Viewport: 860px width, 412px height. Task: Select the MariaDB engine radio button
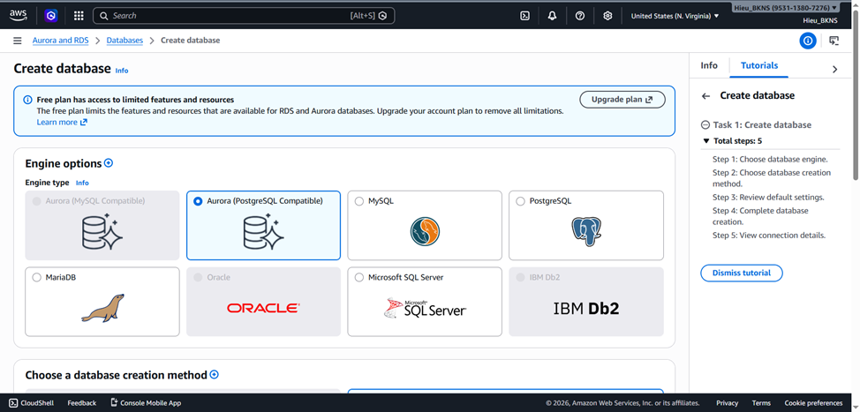point(37,277)
